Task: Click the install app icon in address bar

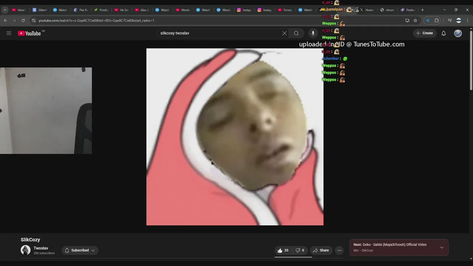Action: [407, 20]
